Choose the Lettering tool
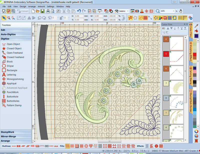This screenshot has height=154, width=200. point(14,75)
